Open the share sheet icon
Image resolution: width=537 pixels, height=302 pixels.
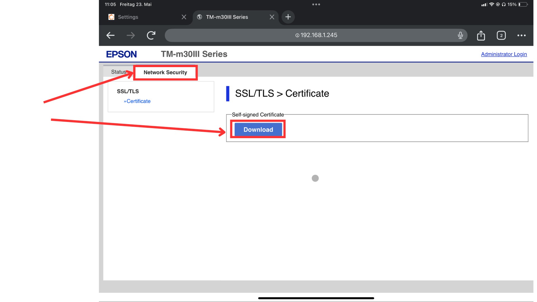481,35
